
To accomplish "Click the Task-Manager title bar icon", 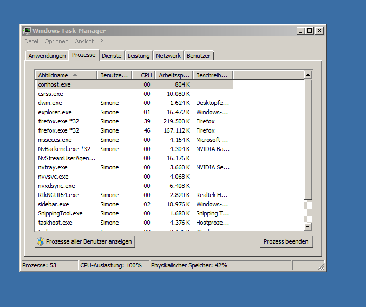I will click(27, 30).
